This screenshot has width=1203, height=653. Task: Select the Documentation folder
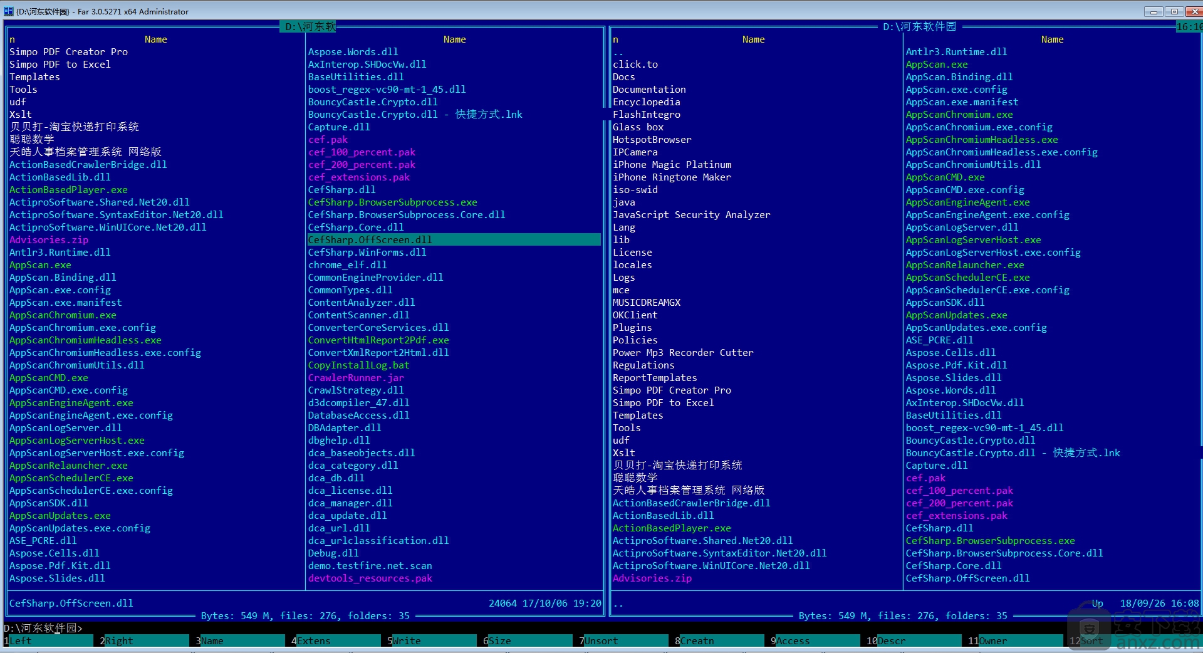coord(649,89)
